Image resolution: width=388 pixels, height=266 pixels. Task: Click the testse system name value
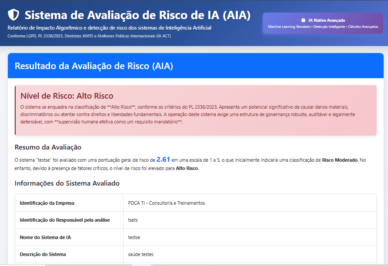coord(134,237)
